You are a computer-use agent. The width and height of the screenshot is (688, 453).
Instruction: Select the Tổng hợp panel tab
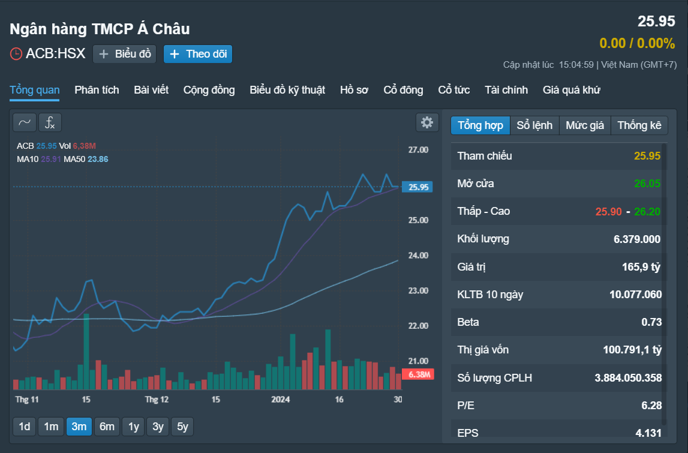[x=480, y=125]
